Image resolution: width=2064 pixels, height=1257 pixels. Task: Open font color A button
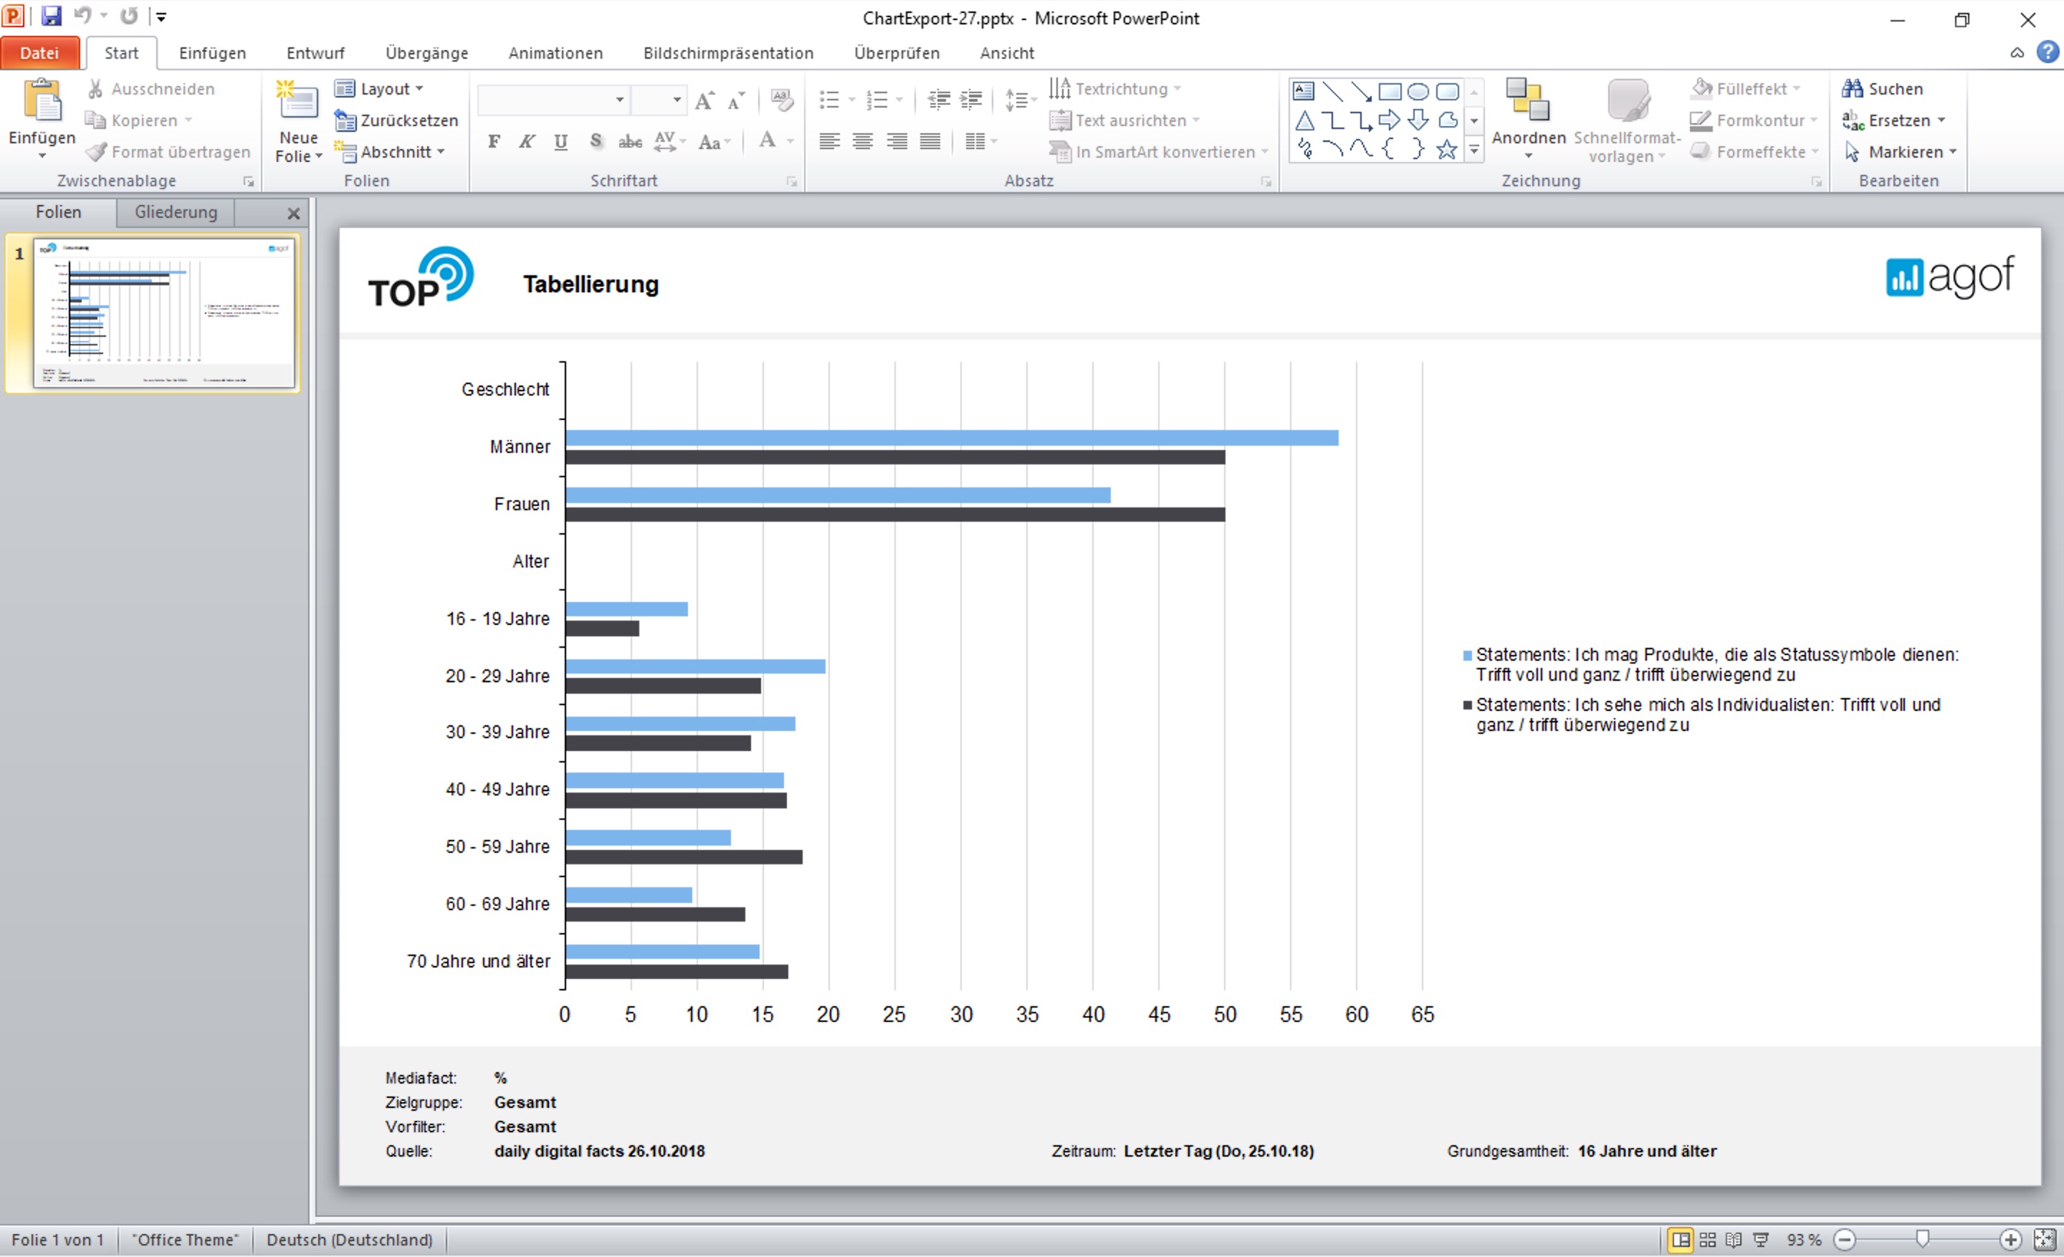pyautogui.click(x=768, y=141)
